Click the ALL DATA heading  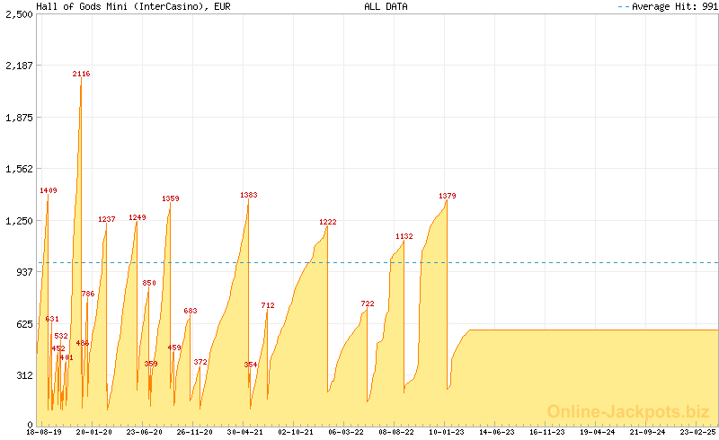[386, 6]
